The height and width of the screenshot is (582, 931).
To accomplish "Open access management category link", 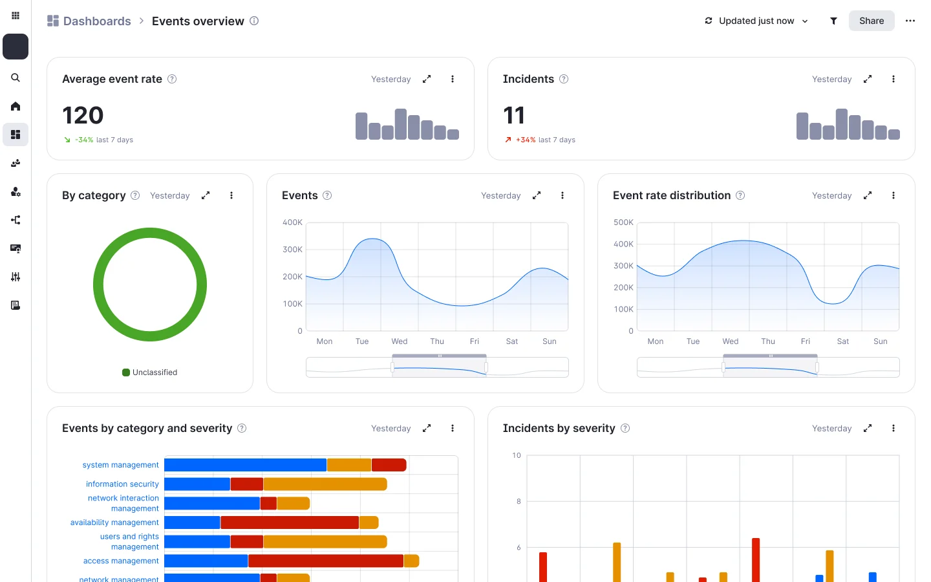I will pos(121,561).
